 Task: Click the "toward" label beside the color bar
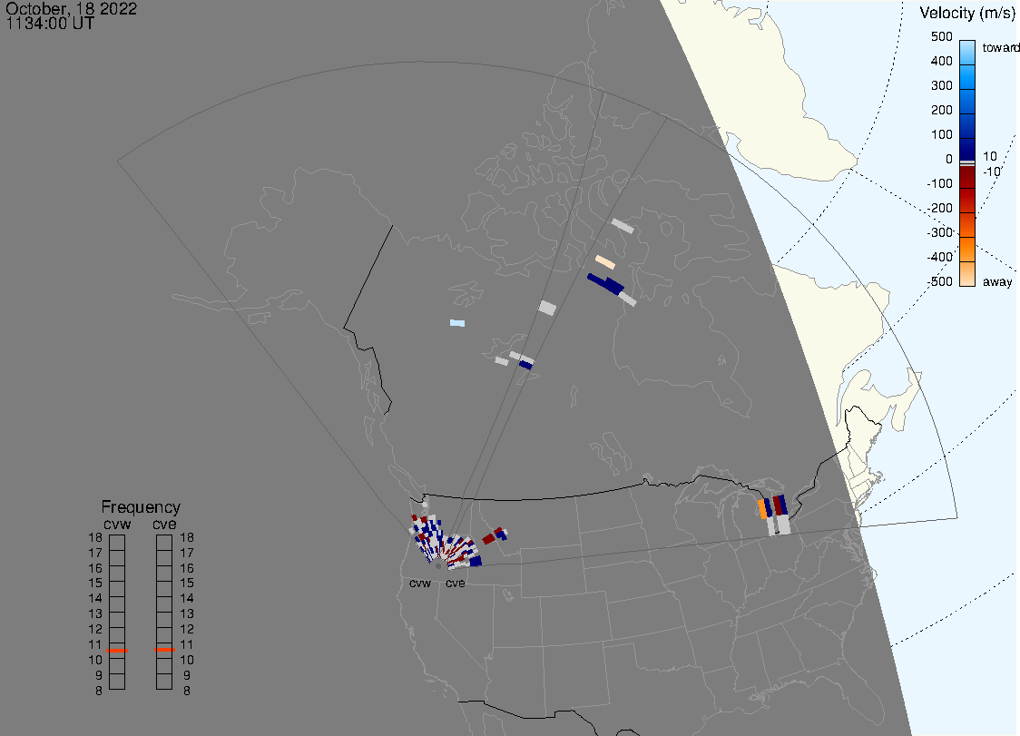tap(1003, 47)
